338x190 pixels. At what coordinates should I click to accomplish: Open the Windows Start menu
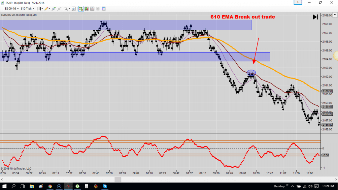point(4,186)
